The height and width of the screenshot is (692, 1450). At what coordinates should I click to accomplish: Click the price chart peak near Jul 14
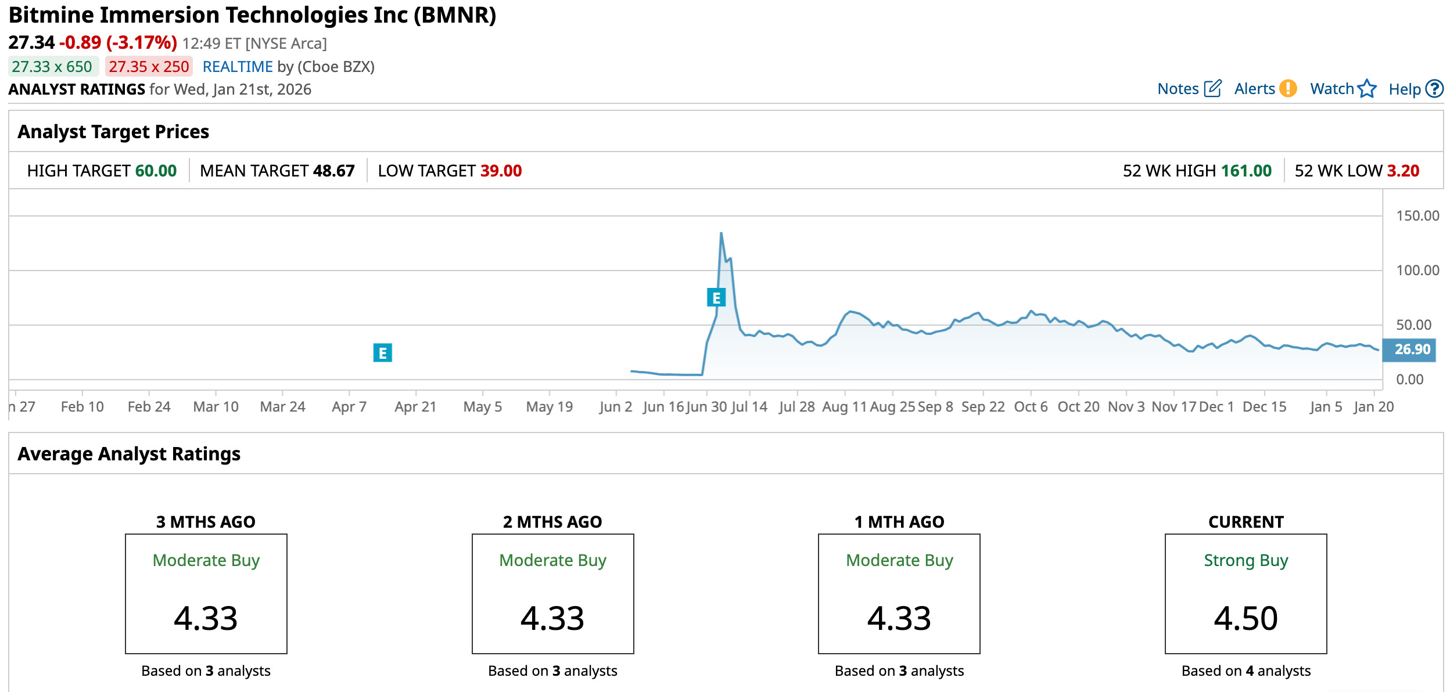[x=721, y=234]
